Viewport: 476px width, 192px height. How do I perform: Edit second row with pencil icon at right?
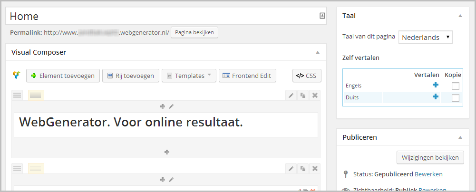(x=291, y=168)
